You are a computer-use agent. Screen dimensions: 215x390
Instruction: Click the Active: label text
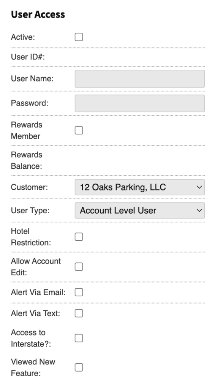[23, 37]
